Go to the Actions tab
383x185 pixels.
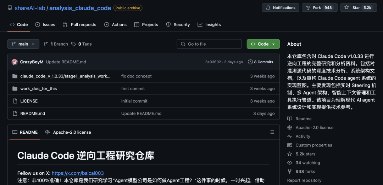tap(116, 25)
